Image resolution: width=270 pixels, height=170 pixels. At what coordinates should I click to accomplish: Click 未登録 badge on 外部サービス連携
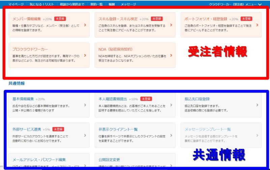[x=58, y=129]
